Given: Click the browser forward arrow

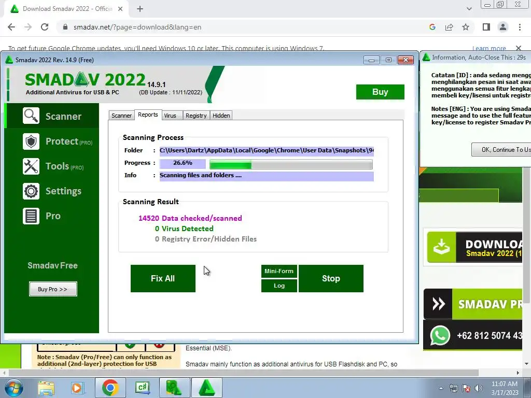Looking at the screenshot, I should tap(28, 27).
